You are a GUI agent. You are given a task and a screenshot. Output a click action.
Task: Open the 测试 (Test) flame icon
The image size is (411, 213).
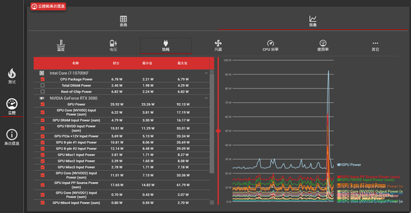coord(12,76)
